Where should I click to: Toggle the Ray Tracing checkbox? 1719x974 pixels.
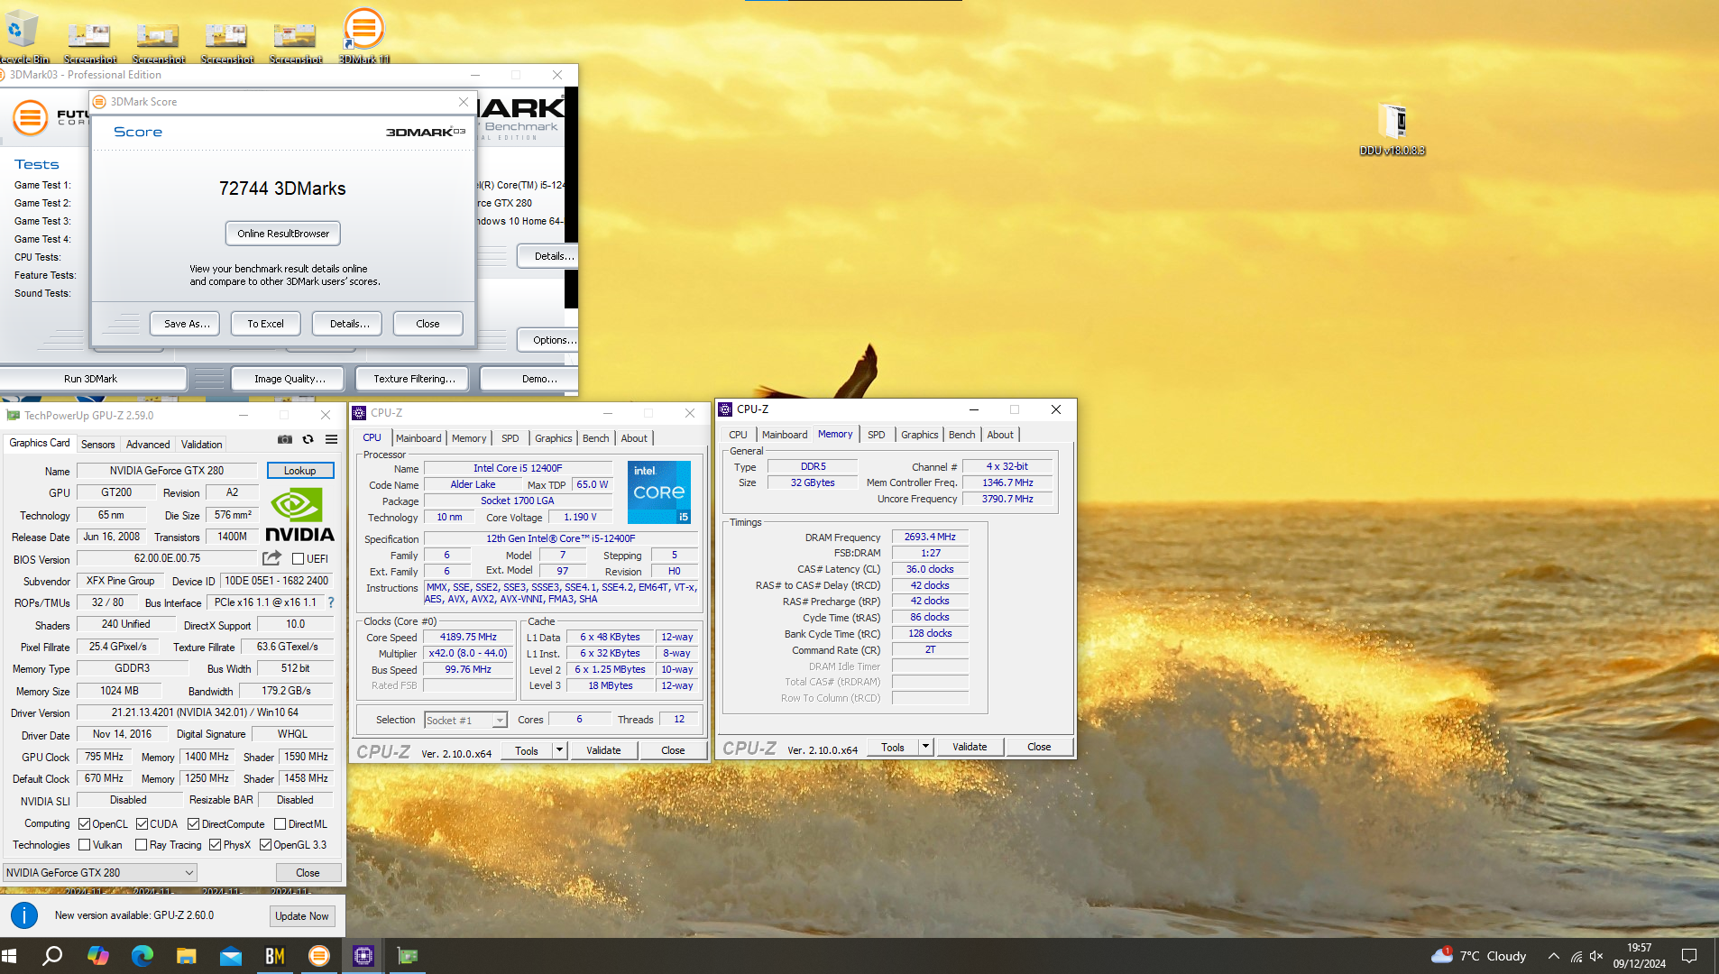pyautogui.click(x=141, y=845)
